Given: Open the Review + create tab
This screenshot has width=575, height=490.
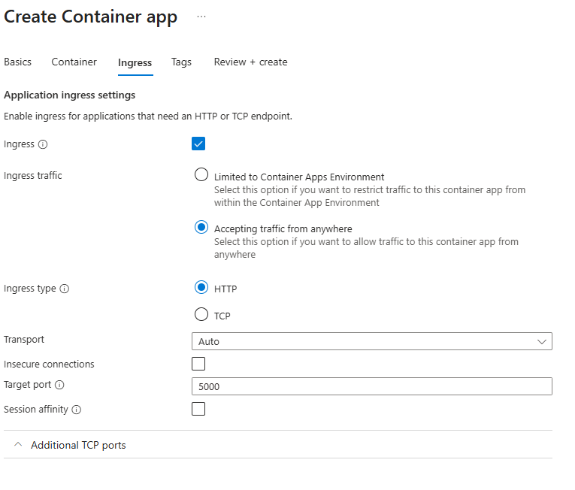Looking at the screenshot, I should point(250,62).
